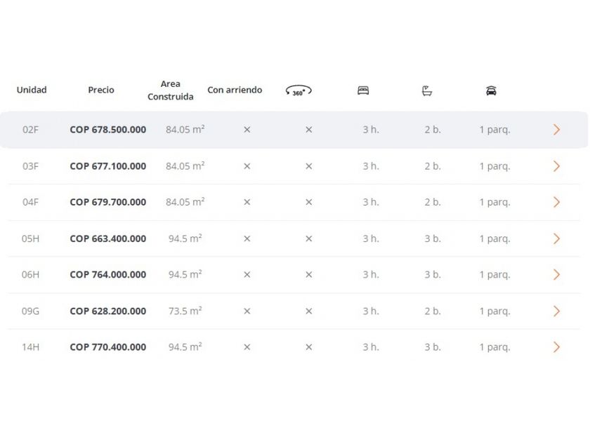Select unit 04F label
This screenshot has width=590, height=442.
tap(30, 202)
